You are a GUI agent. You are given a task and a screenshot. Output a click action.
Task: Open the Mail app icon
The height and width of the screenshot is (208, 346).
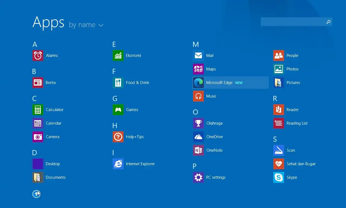198,56
